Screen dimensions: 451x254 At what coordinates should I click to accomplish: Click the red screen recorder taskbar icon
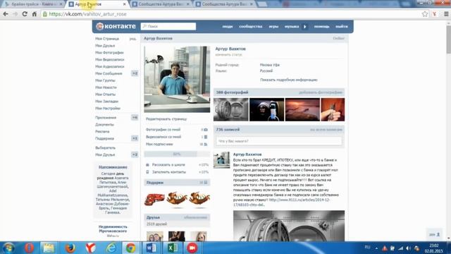pyautogui.click(x=192, y=248)
